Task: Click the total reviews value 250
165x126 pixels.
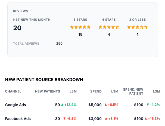Action: pos(59,44)
